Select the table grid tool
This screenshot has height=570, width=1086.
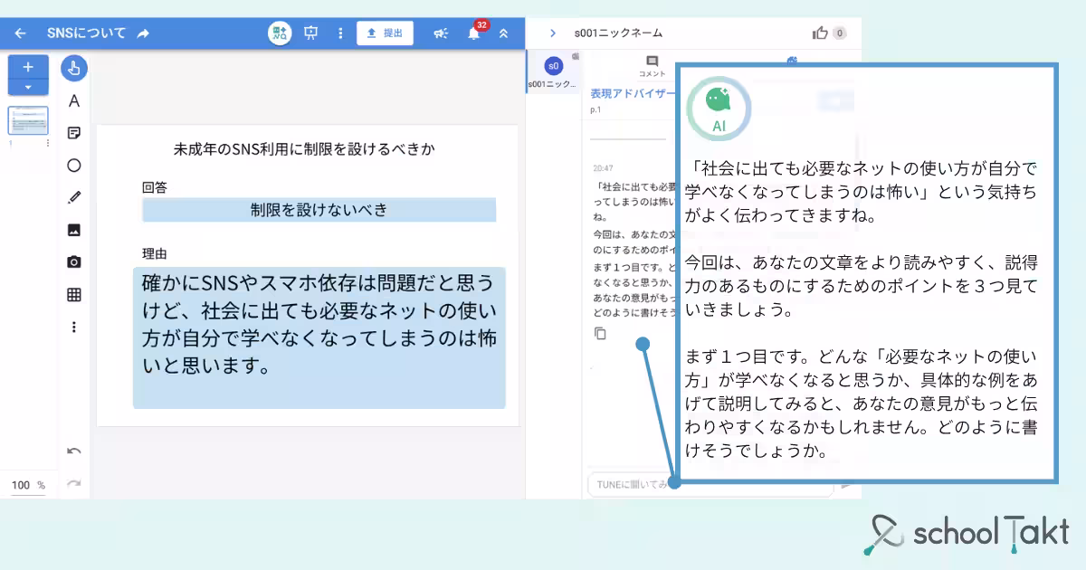[74, 295]
